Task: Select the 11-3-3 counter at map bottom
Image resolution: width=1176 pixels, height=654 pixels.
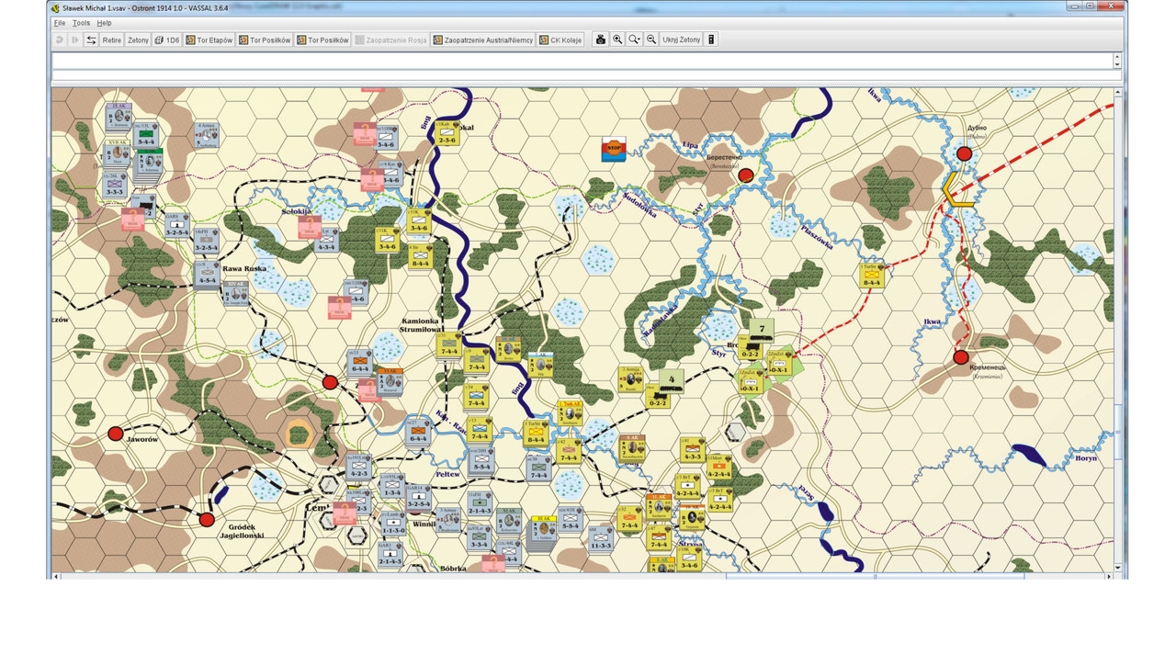Action: pyautogui.click(x=601, y=538)
